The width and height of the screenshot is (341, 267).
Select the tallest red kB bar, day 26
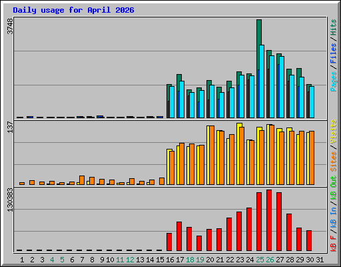269,220
